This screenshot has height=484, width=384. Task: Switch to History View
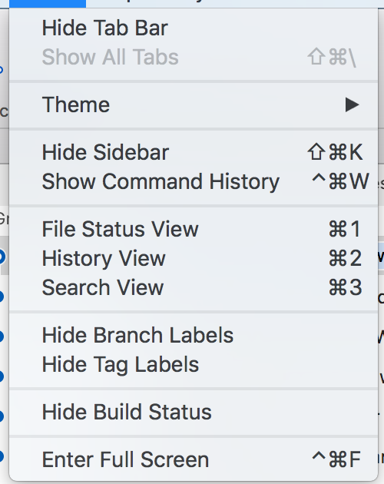click(194, 258)
